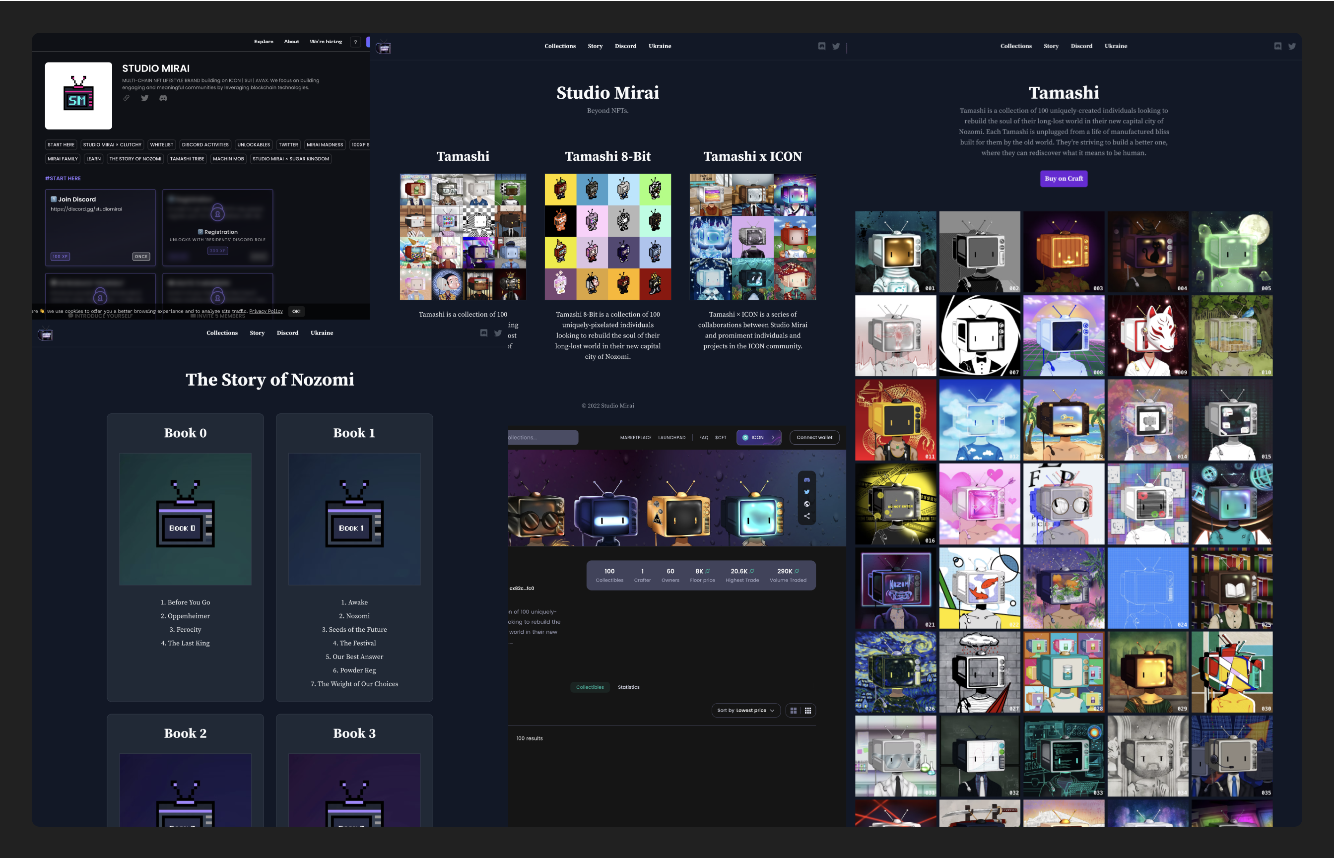Image resolution: width=1334 pixels, height=858 pixels.
Task: Open Tamashi 007 tuxedo thumbnail
Action: pyautogui.click(x=980, y=336)
